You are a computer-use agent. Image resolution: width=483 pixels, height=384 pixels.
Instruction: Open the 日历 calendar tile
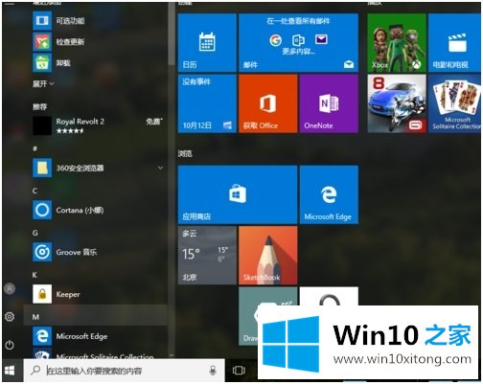pyautogui.click(x=207, y=42)
